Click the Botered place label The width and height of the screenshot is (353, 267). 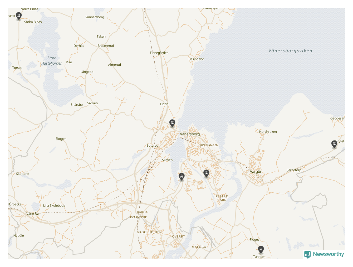click(x=152, y=146)
